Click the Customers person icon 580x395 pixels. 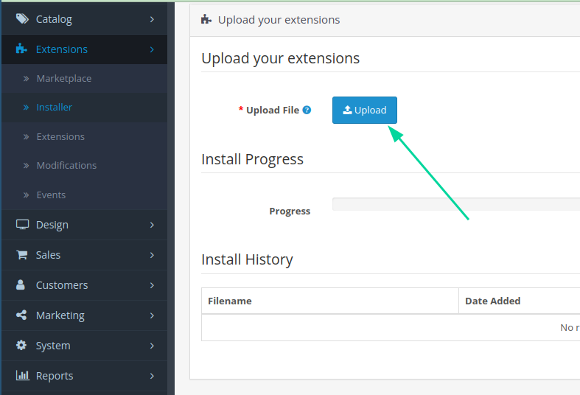(21, 285)
